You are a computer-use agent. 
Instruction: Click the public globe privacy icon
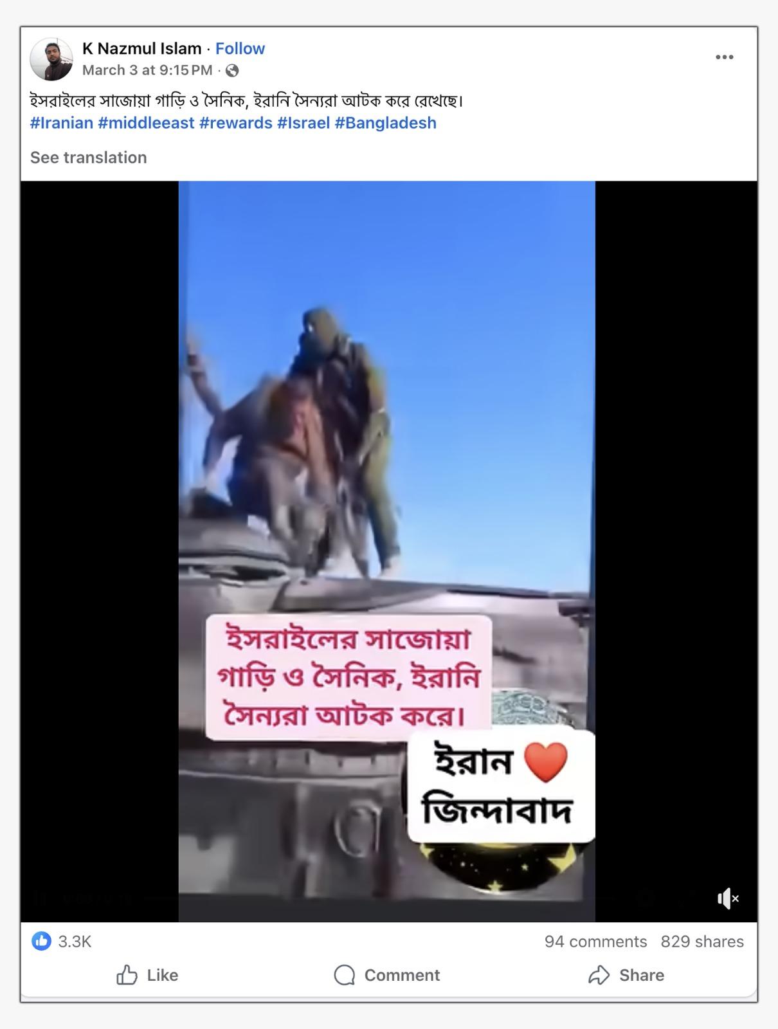coord(232,71)
